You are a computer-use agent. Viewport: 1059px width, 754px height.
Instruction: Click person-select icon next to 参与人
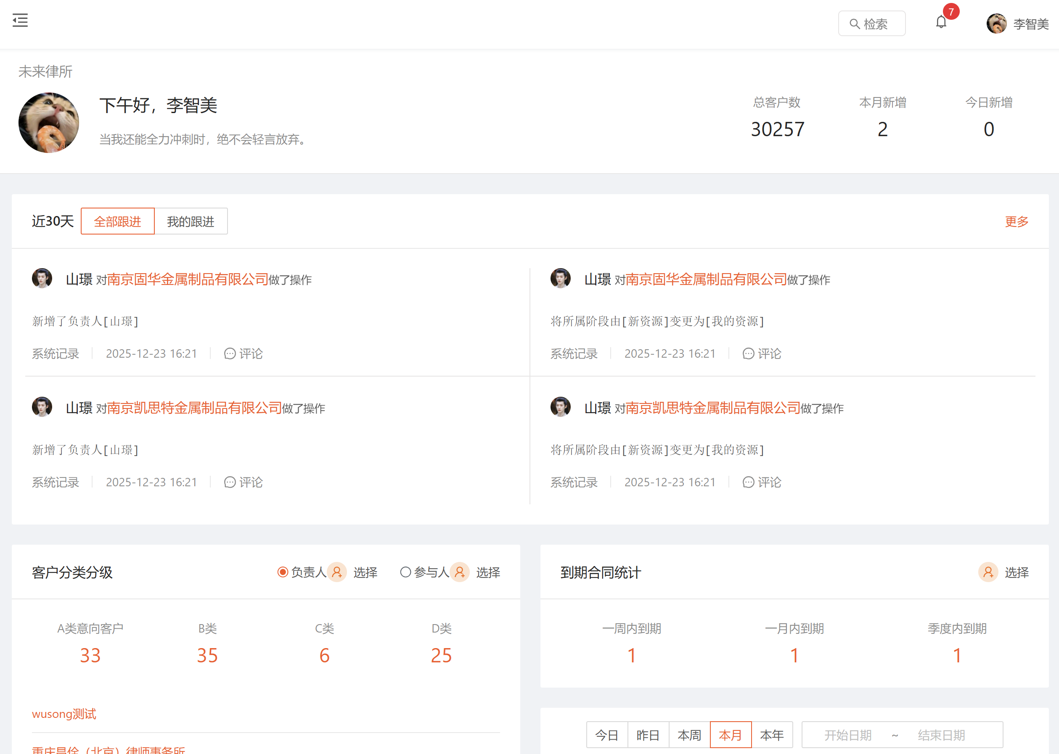coord(459,572)
